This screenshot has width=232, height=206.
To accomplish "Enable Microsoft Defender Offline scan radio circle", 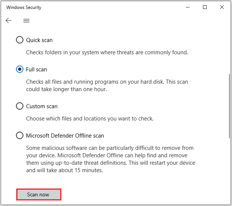I will [20, 136].
